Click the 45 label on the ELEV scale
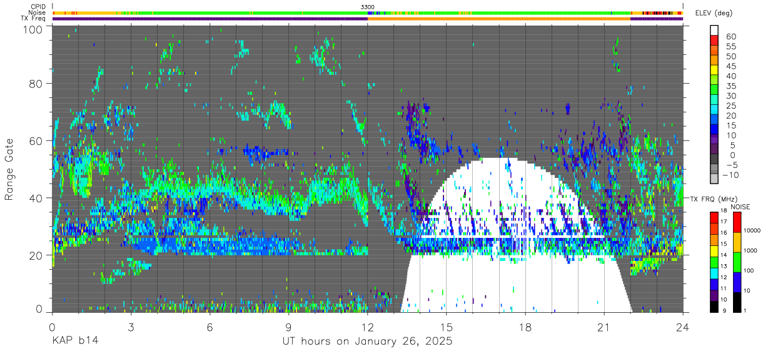Screen dimensions: 768x354 tap(731, 66)
